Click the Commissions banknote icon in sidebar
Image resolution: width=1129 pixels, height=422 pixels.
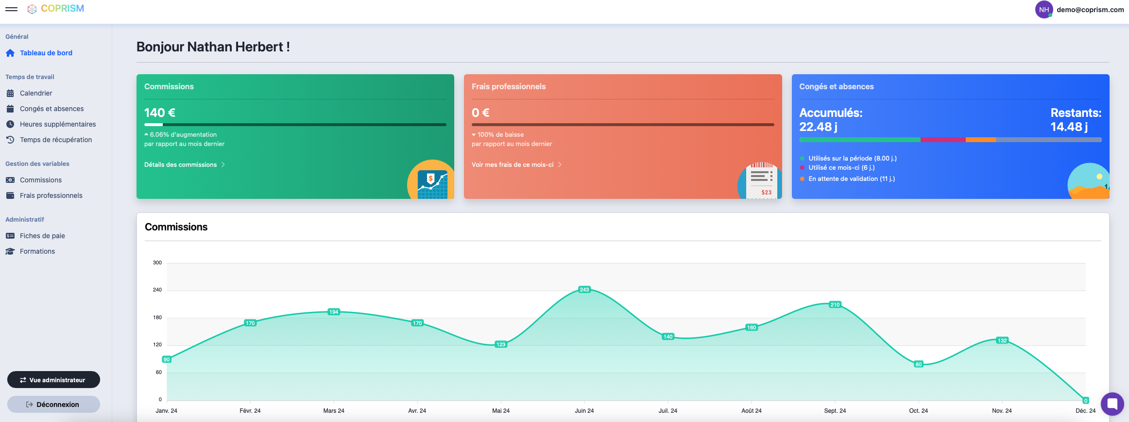[x=10, y=180]
